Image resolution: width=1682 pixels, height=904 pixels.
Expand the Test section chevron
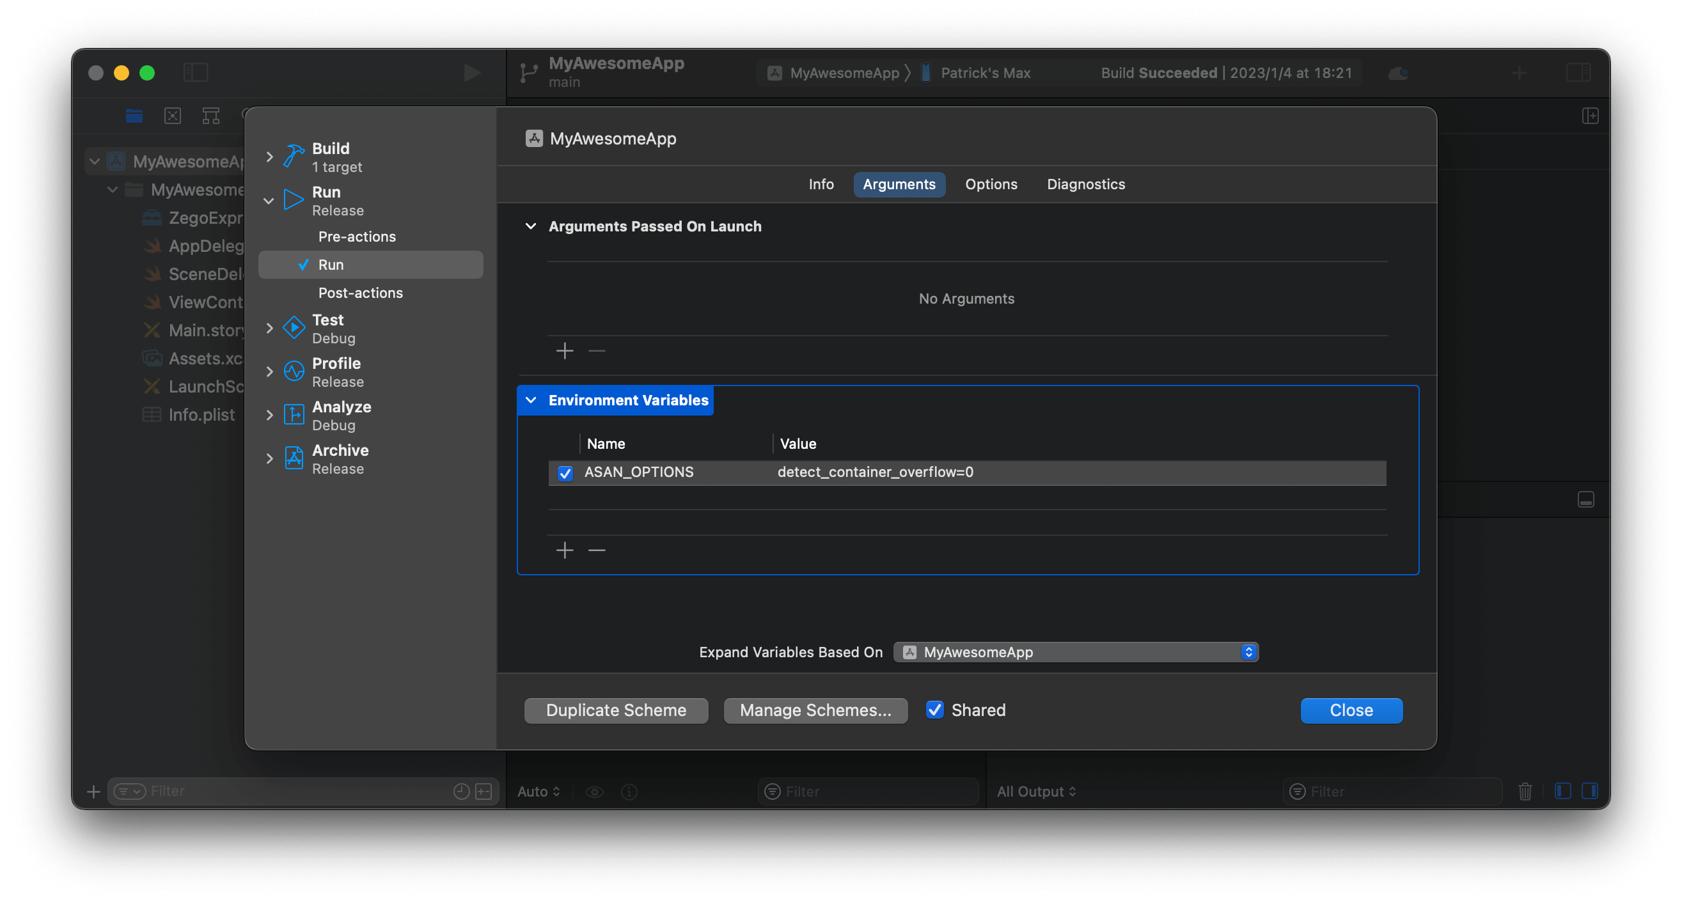(269, 328)
